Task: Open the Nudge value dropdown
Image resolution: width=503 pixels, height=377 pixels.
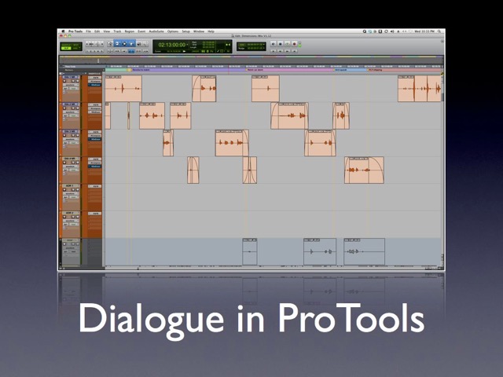Action: tap(264, 48)
